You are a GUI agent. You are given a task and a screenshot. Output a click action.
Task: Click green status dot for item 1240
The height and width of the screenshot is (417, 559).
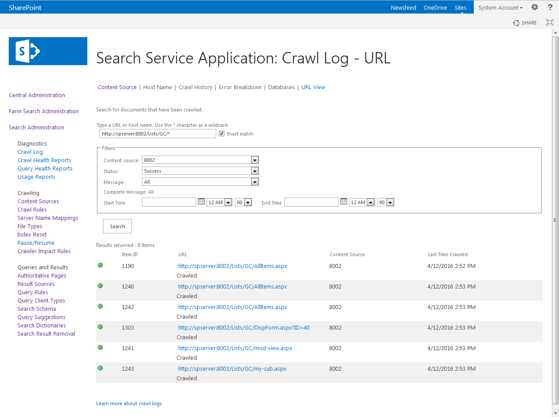click(100, 286)
